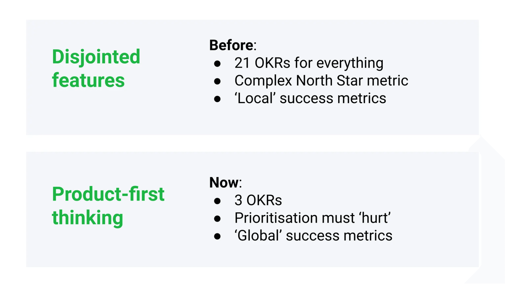Click the "'Local' success metrics" line
Viewport: 505px width, 284px height.
[310, 98]
